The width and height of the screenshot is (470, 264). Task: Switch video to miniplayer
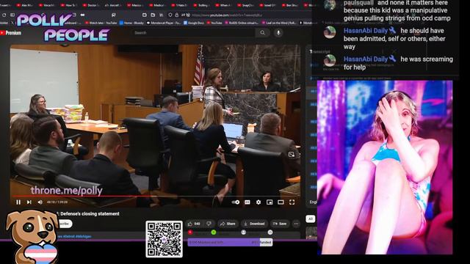click(x=270, y=202)
